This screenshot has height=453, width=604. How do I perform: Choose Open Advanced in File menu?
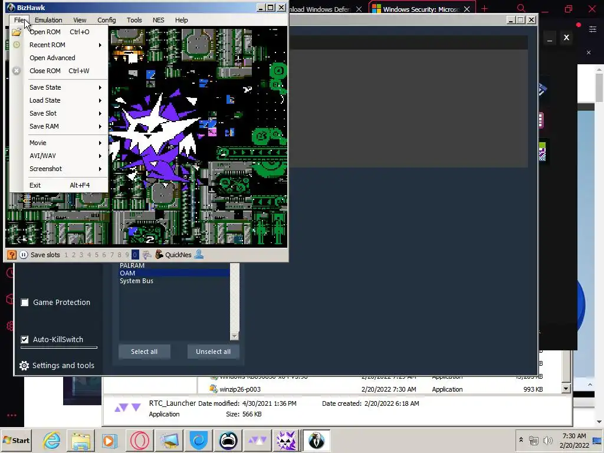(x=58, y=58)
